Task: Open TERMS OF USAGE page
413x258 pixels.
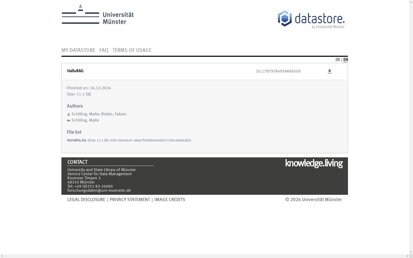Action: point(132,50)
